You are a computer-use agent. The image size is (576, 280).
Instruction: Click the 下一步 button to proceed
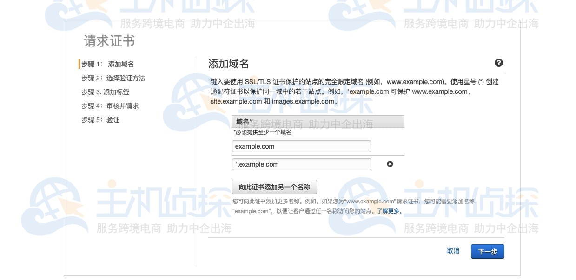point(487,251)
